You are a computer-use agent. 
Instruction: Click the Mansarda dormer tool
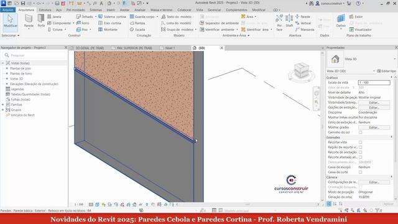coord(305,29)
